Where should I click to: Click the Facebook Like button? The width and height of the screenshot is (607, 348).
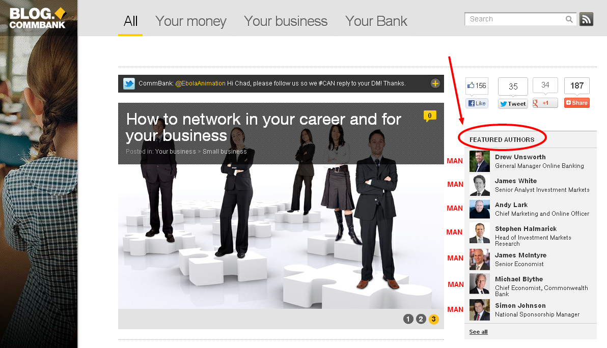click(477, 103)
